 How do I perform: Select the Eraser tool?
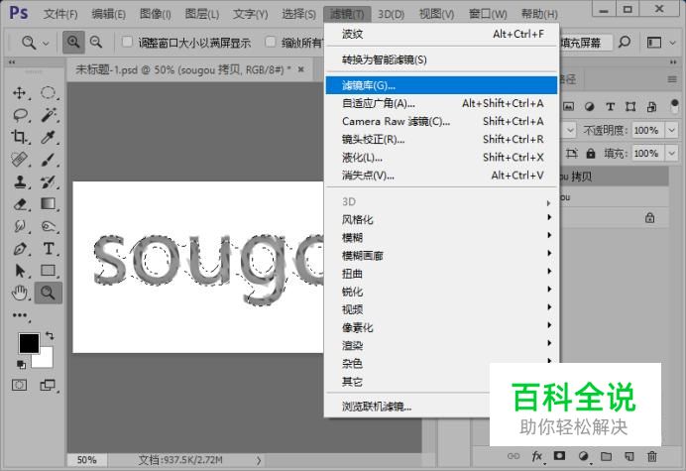click(19, 204)
